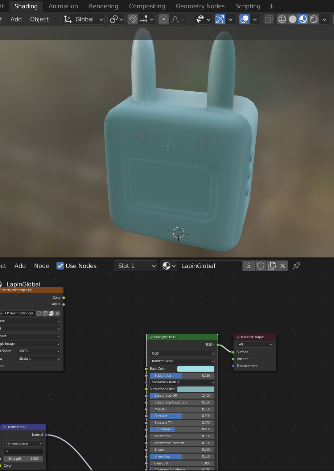Toggle the node tree pin icon
Viewport: 334px width, 471px height.
click(x=296, y=266)
